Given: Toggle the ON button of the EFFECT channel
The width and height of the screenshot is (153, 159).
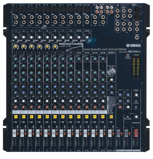Looking at the screenshot, I should pyautogui.click(x=111, y=117).
